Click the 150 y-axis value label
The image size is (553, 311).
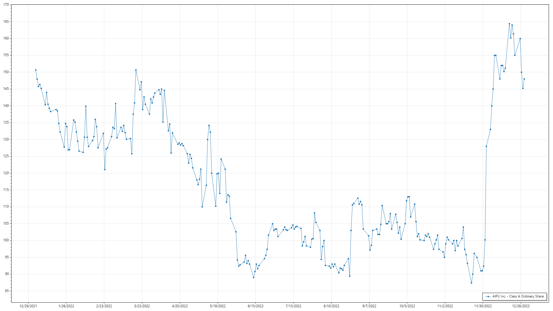point(6,72)
